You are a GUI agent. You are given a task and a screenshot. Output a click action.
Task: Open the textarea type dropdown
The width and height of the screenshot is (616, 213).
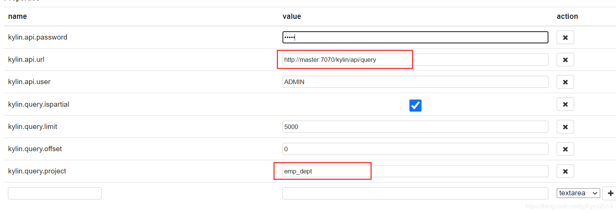coord(578,193)
